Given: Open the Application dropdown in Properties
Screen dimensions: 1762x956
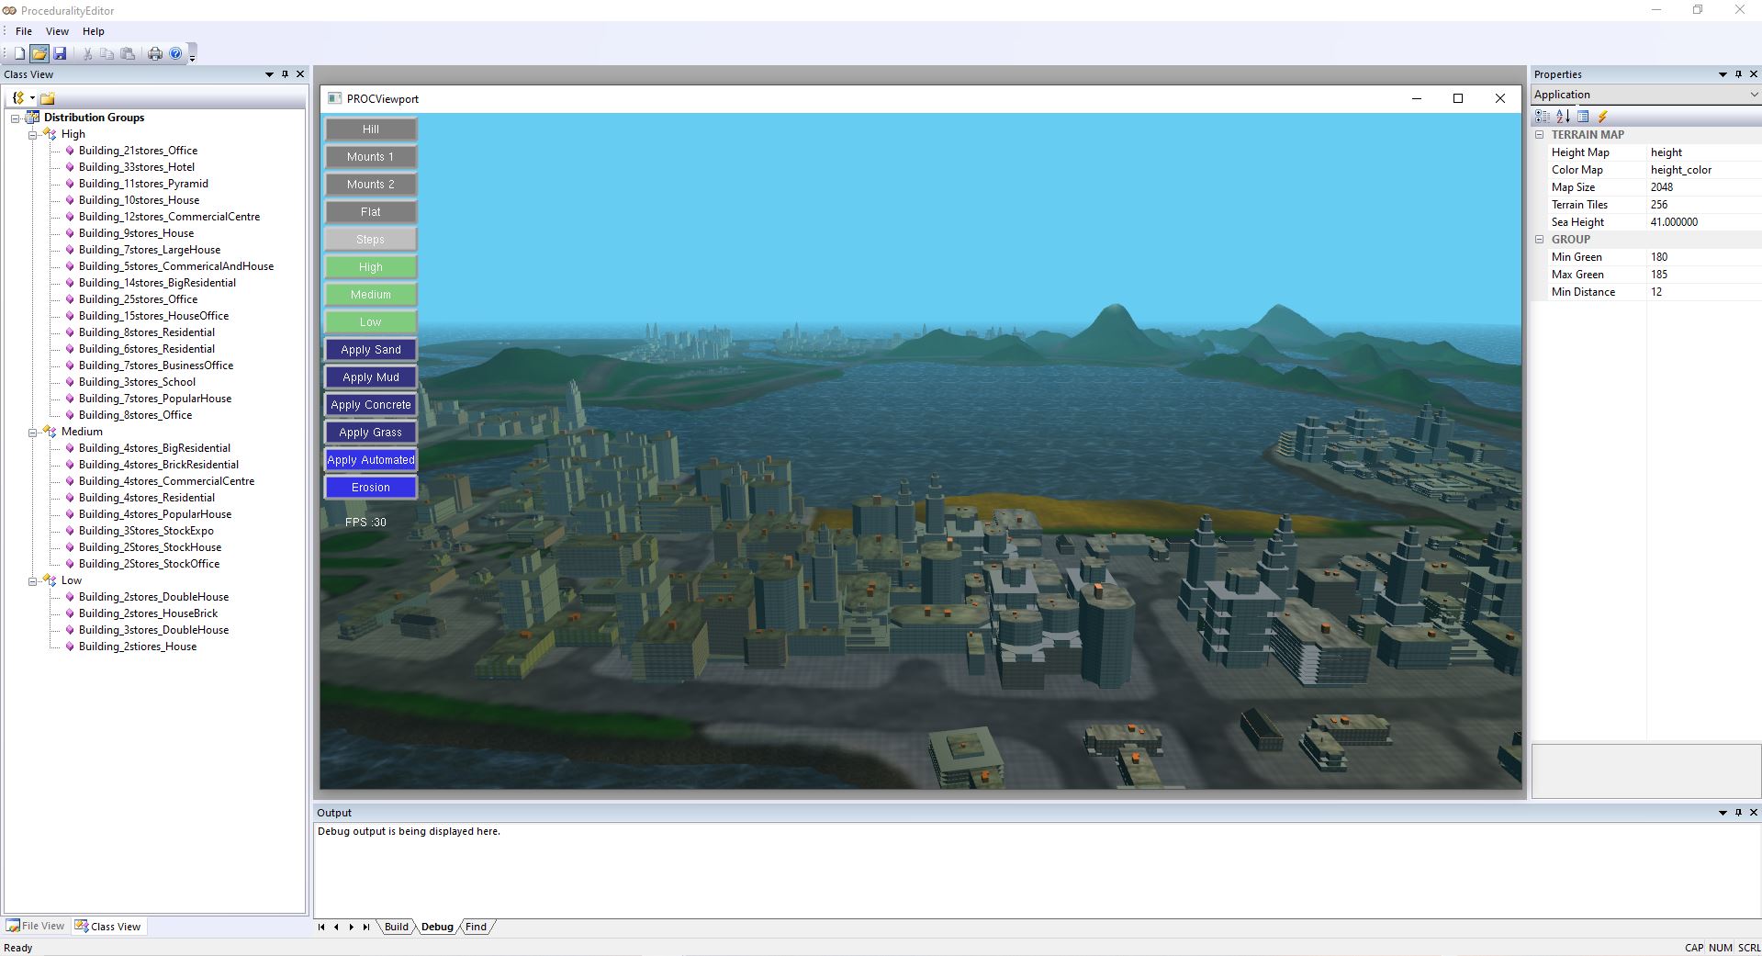Looking at the screenshot, I should tap(1754, 95).
